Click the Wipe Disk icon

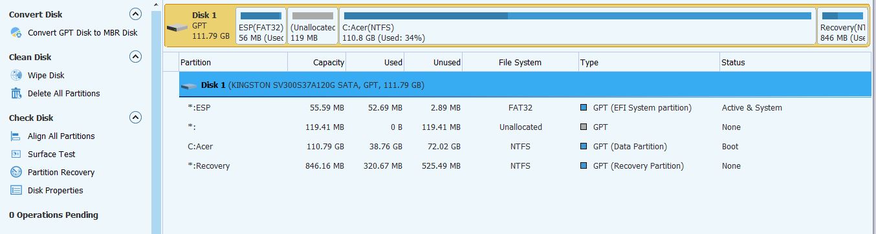16,75
